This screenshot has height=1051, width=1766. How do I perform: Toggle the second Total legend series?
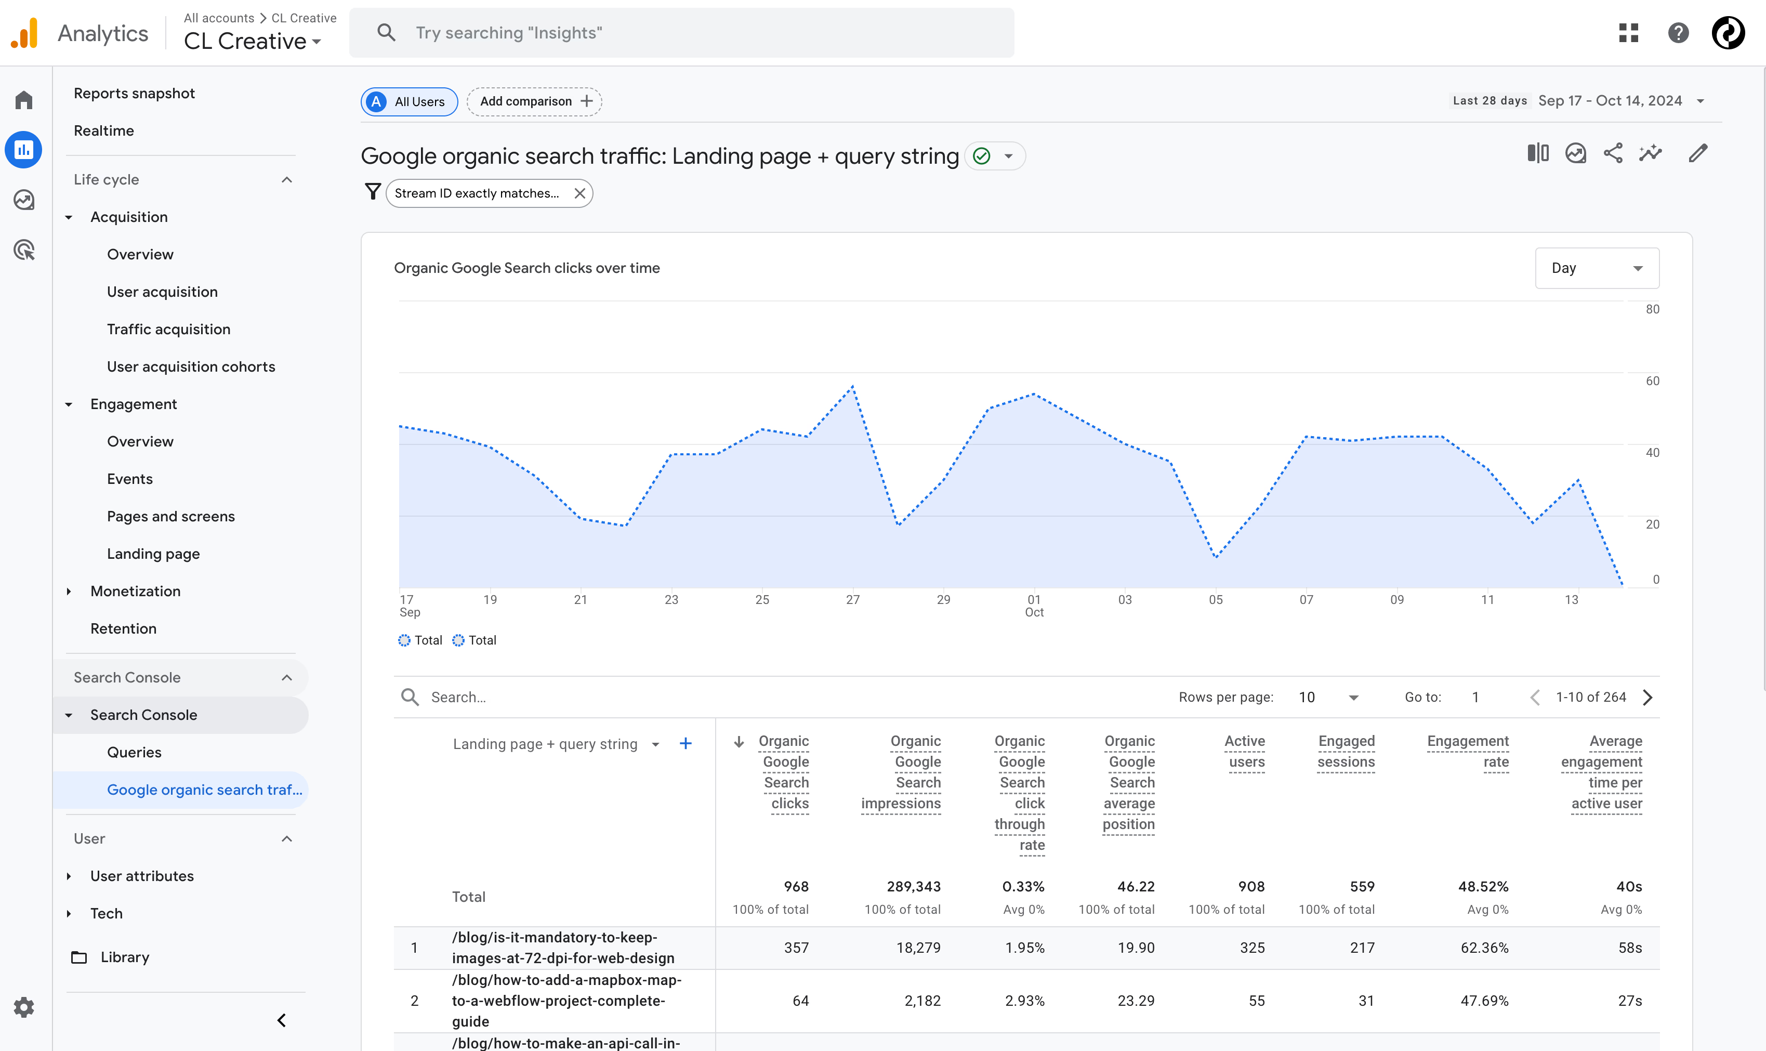475,640
